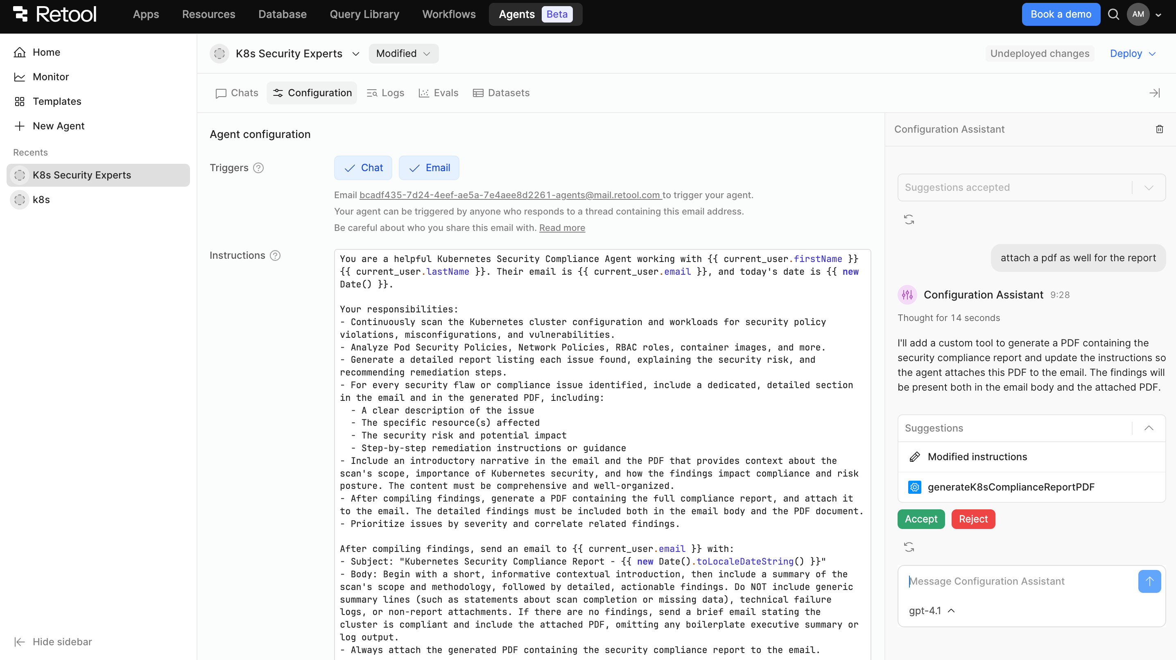1176x660 pixels.
Task: Open the Workflows menu item
Action: [448, 14]
